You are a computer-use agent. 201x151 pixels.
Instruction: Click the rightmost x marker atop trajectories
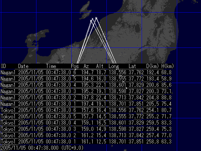[96, 18]
